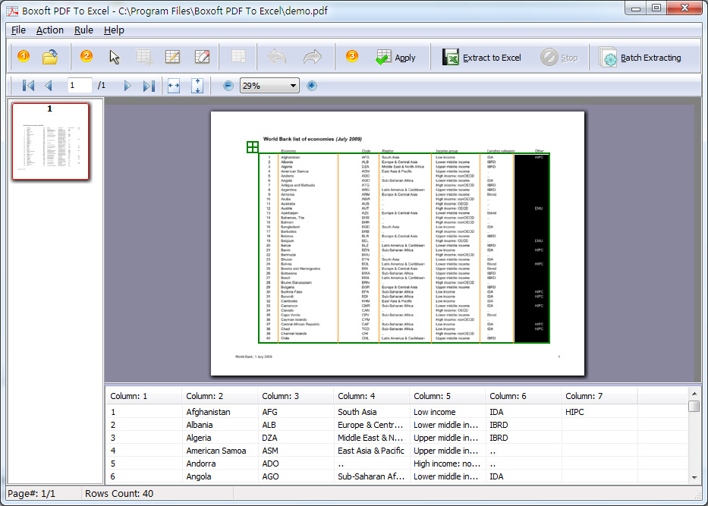The image size is (708, 506).
Task: Click the Rows Count: 40 status
Action: tap(119, 493)
